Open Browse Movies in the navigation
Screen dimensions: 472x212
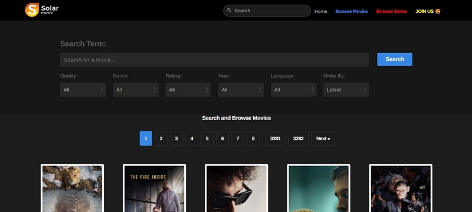[352, 11]
